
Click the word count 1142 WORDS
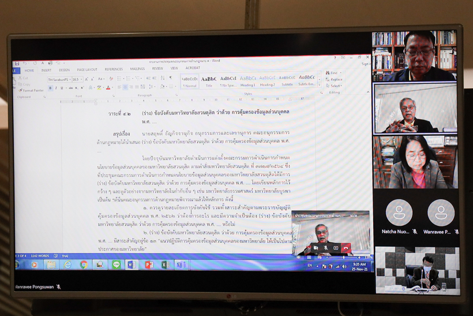click(x=40, y=255)
